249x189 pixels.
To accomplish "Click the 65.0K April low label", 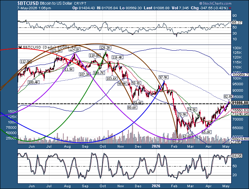I will (206, 132).
